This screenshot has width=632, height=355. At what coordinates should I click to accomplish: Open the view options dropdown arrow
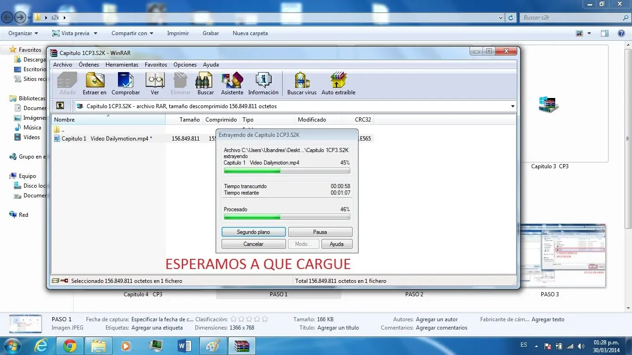[589, 33]
